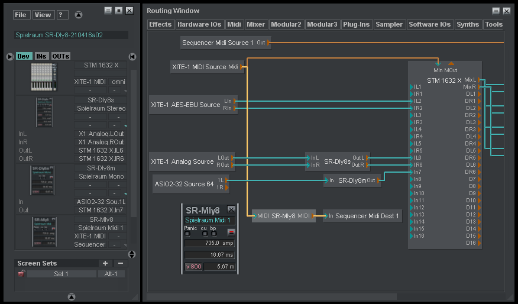
Task: Collapse the top panel using the up-arrow button
Action: 79,15
